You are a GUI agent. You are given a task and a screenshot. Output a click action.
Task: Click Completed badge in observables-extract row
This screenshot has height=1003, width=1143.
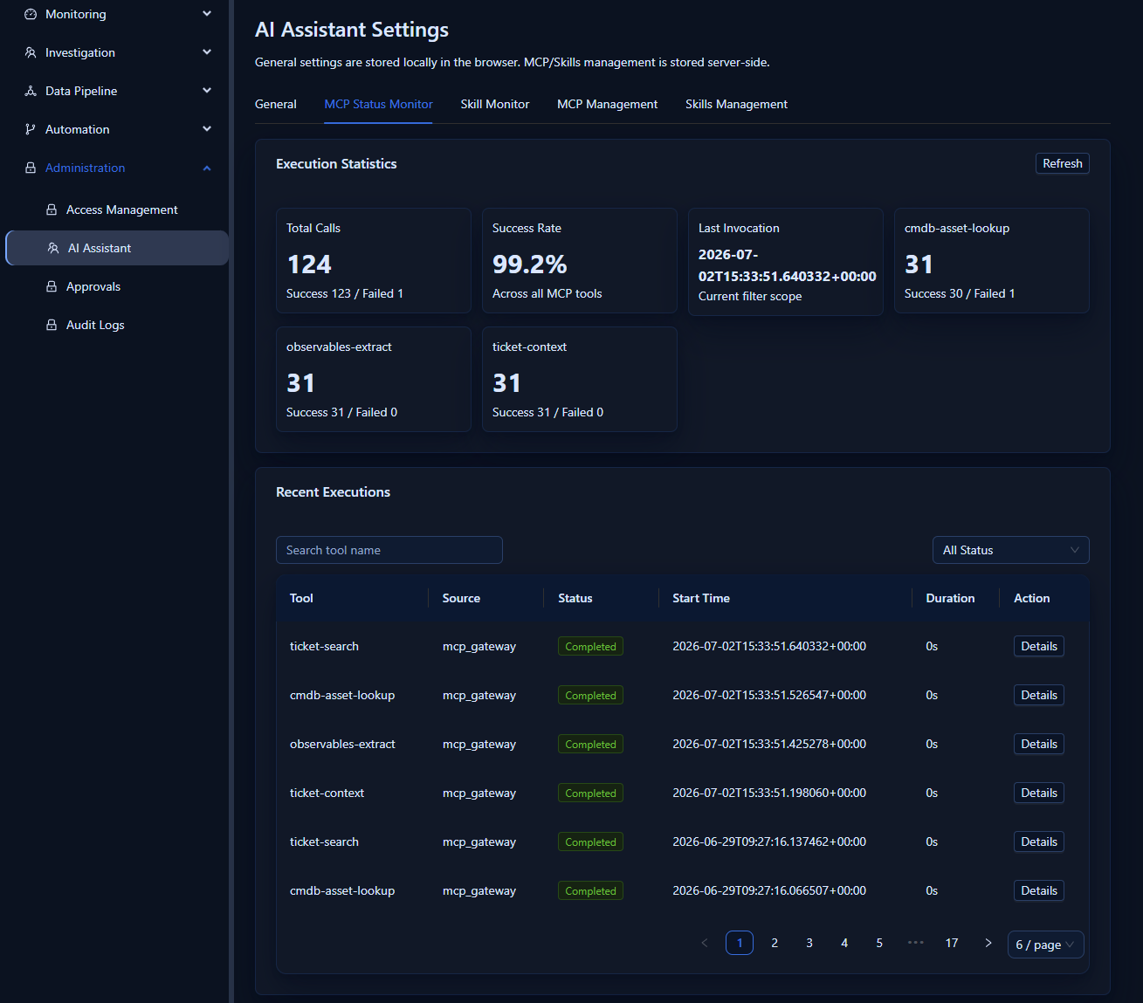click(590, 744)
